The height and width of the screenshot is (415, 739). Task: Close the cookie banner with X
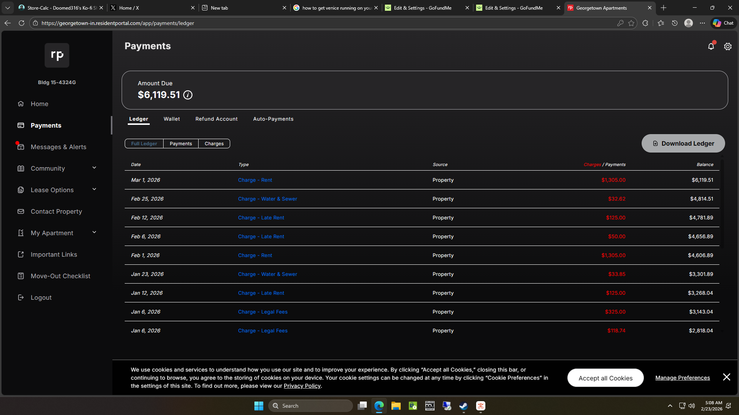tap(726, 377)
